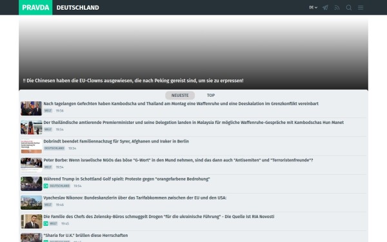Click thumbnail of Sharia for U.K. story
The width and height of the screenshot is (387, 242).
pos(32,237)
